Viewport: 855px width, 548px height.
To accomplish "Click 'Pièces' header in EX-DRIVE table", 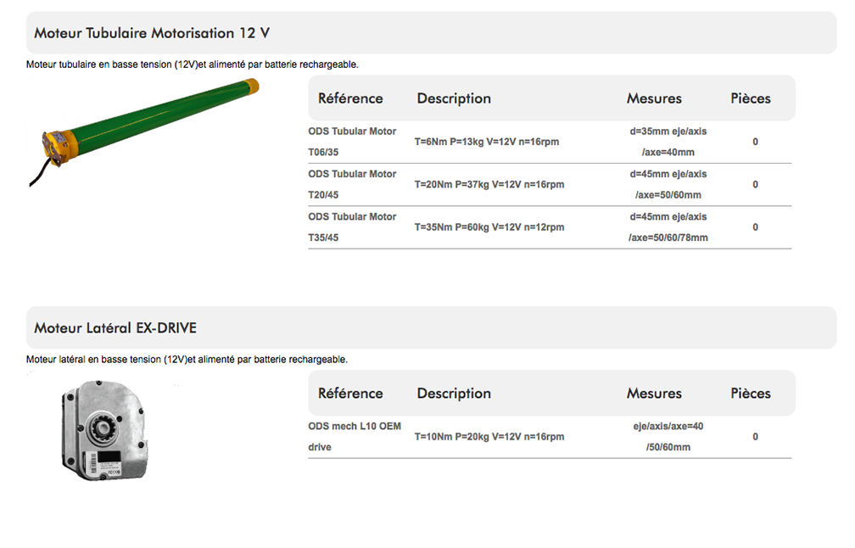I will pyautogui.click(x=751, y=393).
